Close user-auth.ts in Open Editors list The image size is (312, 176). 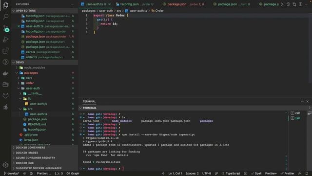(x=19, y=26)
